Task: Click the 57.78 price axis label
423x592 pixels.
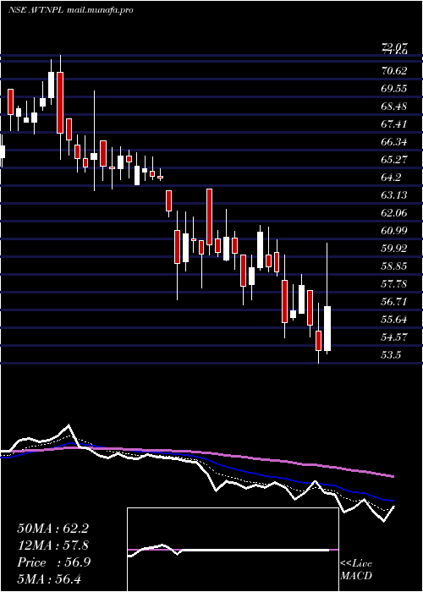Action: [394, 283]
